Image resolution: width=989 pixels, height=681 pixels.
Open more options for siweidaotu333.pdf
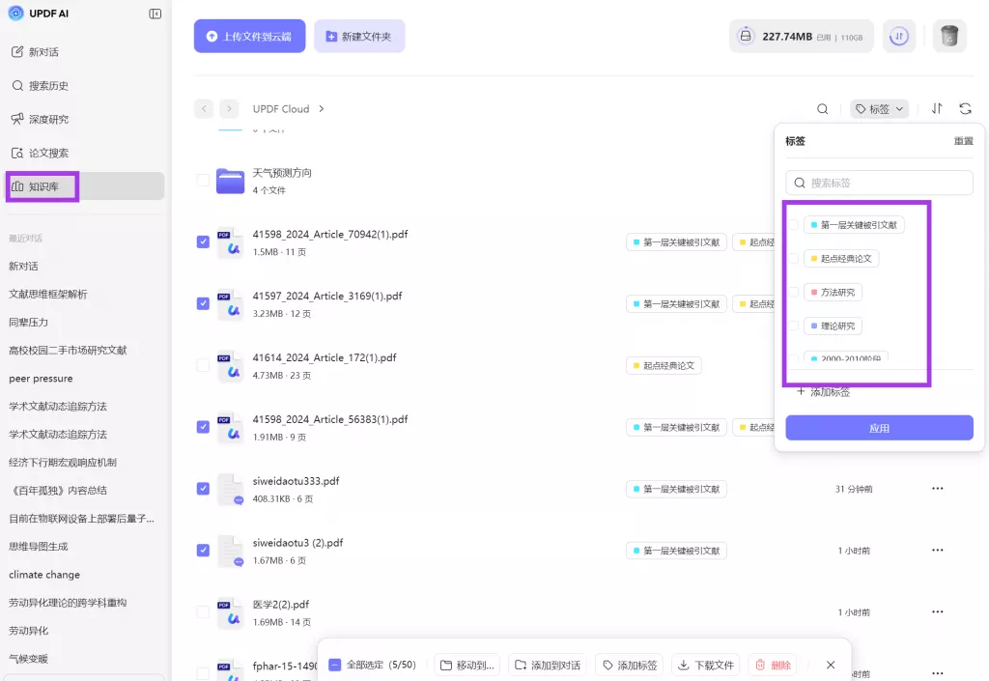(937, 489)
